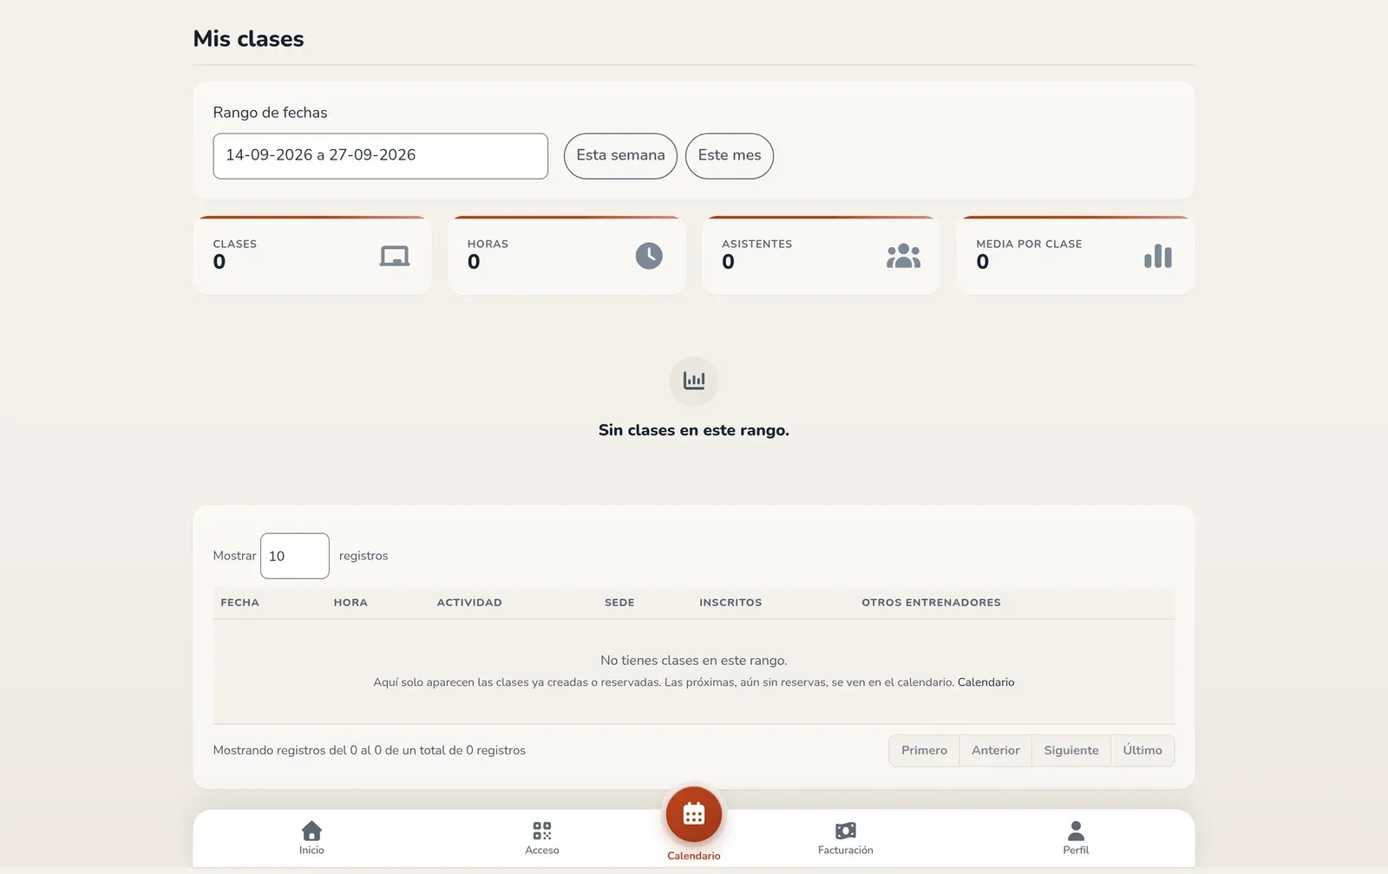Click the people icon in the Asistentes card
Screen dimensions: 1388x874
tap(903, 256)
